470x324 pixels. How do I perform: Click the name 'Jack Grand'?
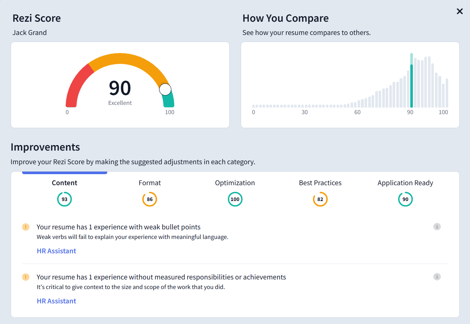(29, 32)
